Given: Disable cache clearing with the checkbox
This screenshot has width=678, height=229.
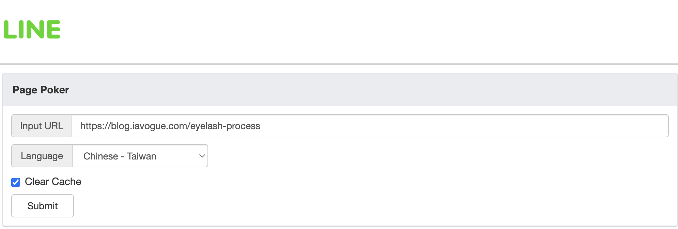Looking at the screenshot, I should [x=16, y=182].
